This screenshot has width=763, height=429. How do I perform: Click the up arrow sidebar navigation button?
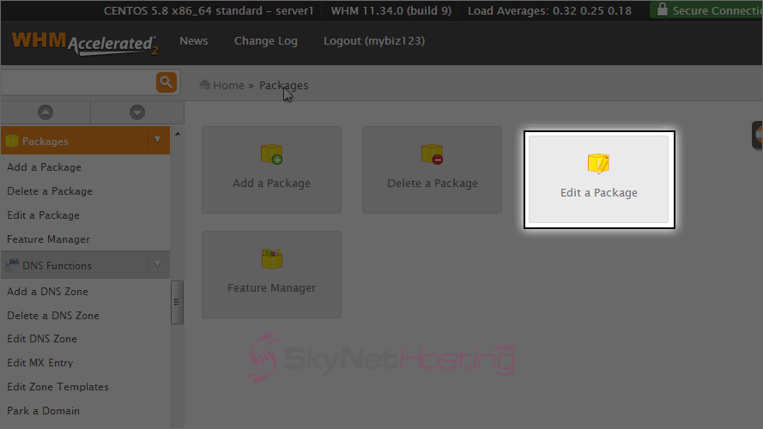pos(45,112)
